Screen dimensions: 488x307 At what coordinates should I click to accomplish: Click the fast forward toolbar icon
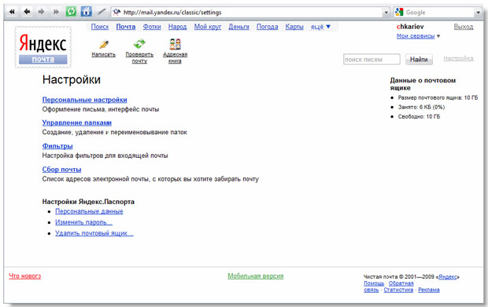click(x=56, y=12)
